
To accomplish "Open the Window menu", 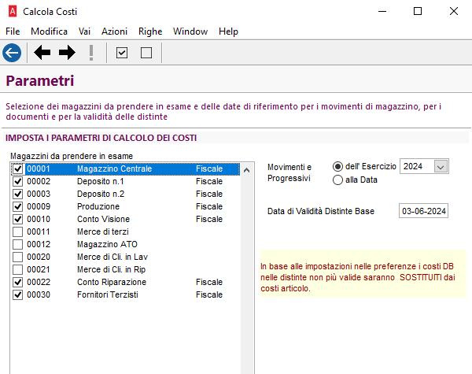I will 190,31.
